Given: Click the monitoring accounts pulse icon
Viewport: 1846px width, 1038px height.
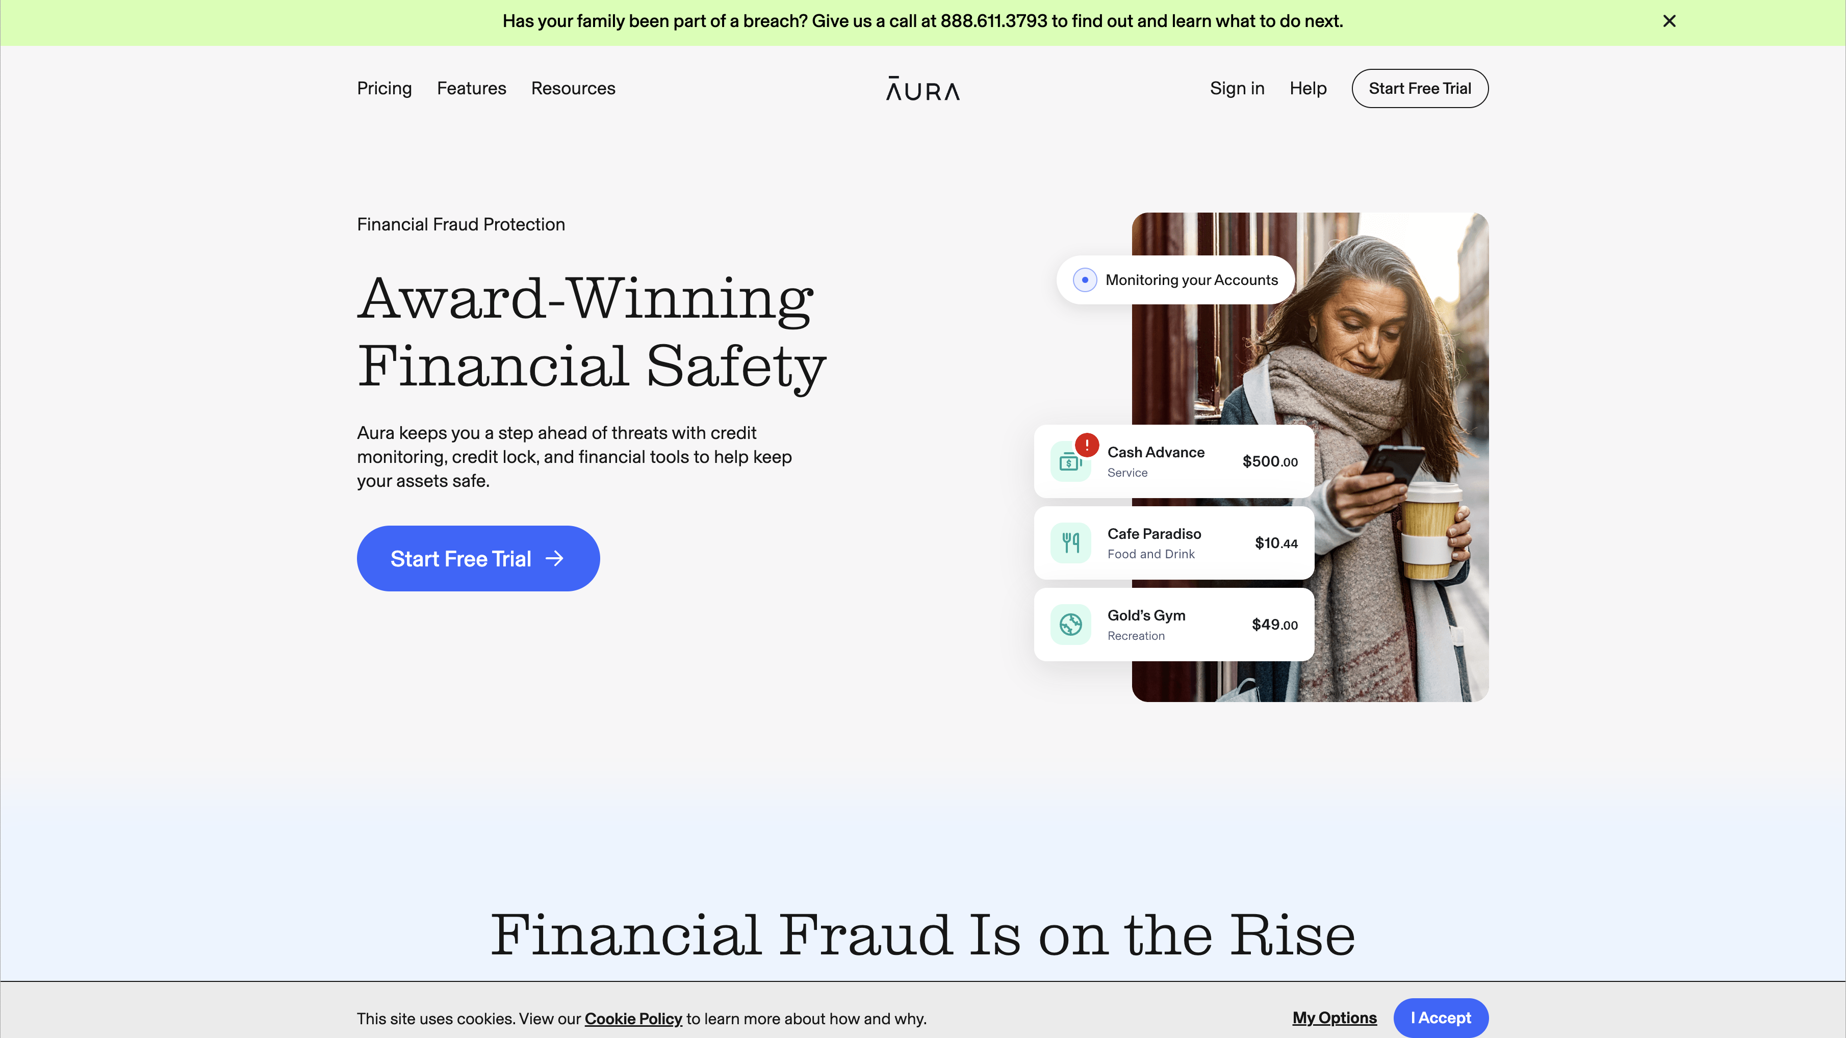Looking at the screenshot, I should [1085, 280].
